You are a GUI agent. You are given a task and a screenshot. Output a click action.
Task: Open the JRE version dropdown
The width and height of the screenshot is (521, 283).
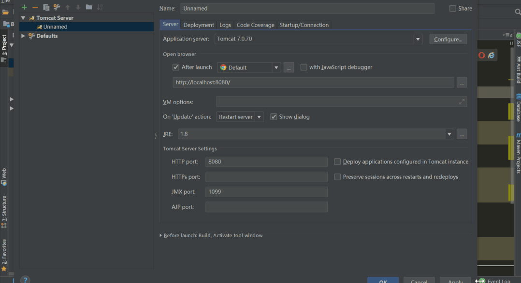[x=449, y=134]
